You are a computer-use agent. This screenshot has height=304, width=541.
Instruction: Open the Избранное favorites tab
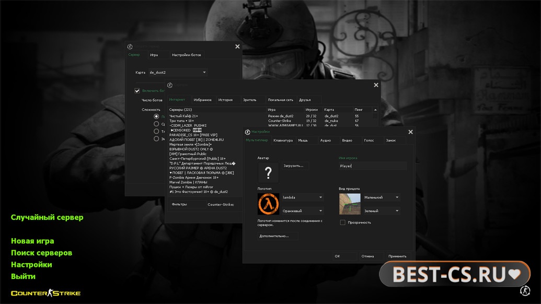point(202,100)
